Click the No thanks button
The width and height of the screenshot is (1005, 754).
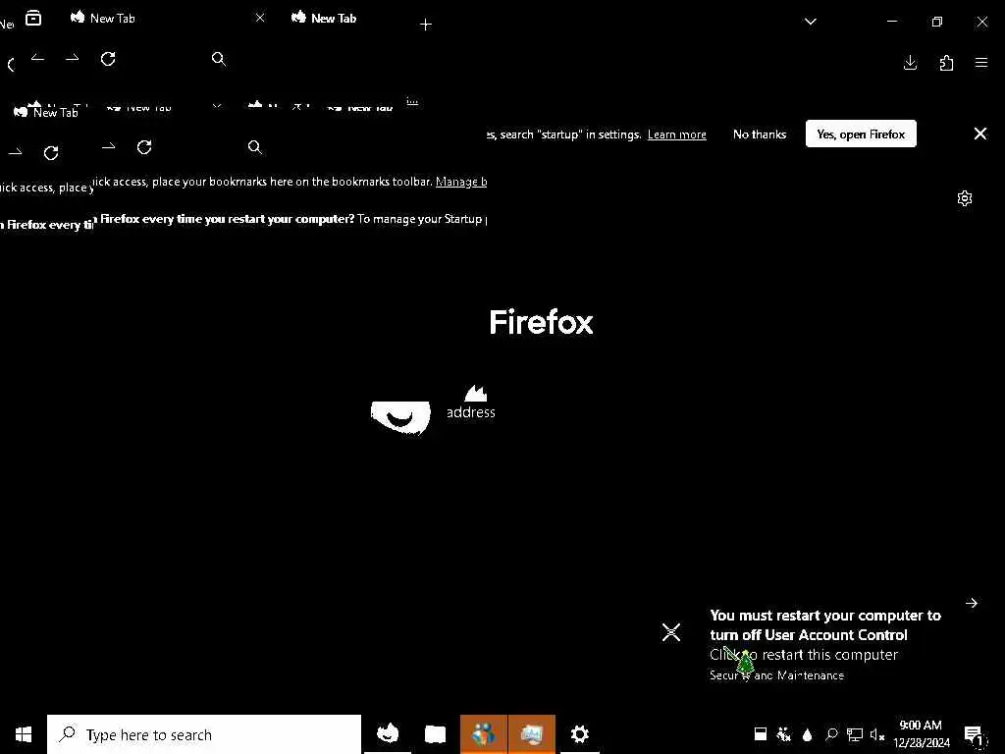point(760,134)
